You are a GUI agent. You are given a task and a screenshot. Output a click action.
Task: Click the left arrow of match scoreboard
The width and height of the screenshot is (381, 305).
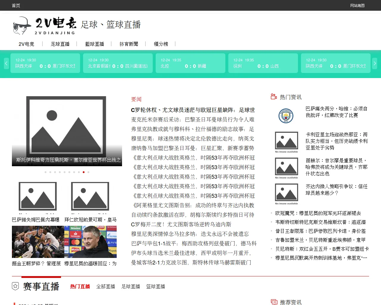coord(6,63)
